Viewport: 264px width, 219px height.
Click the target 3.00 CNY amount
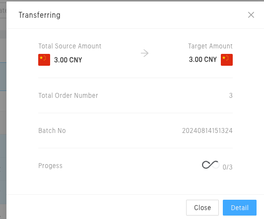click(x=202, y=59)
